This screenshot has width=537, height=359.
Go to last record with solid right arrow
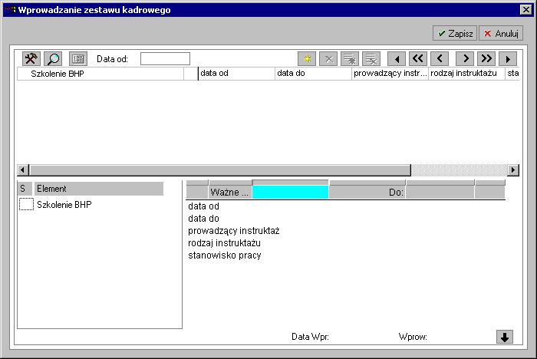point(508,59)
